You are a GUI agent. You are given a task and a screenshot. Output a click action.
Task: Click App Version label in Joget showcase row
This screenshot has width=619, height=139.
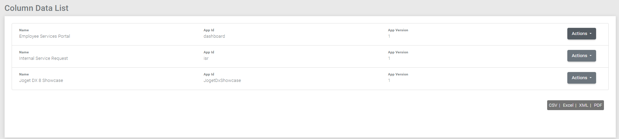(x=398, y=74)
